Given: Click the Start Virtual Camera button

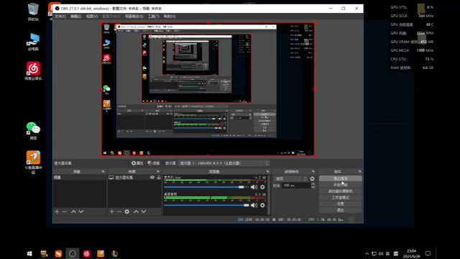Looking at the screenshot, I should click(x=340, y=191).
